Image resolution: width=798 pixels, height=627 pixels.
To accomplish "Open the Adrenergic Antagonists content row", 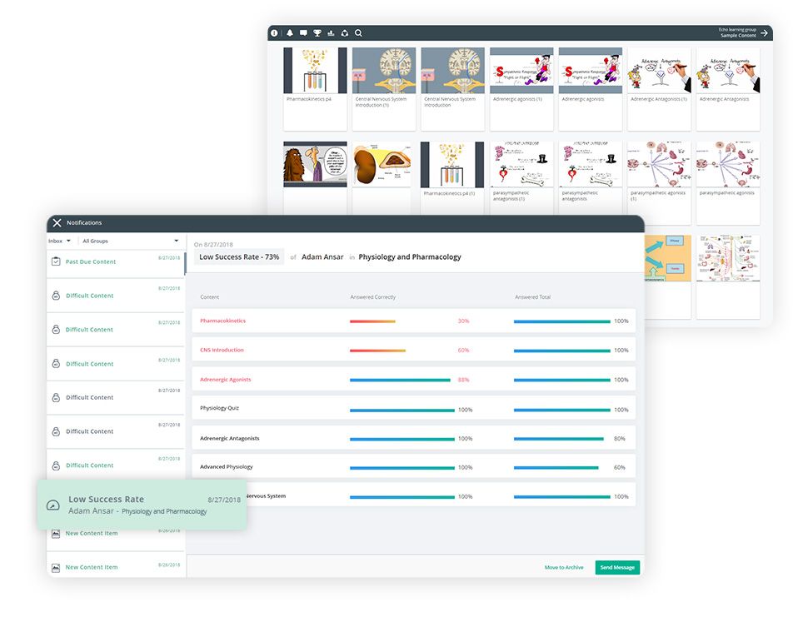I will 413,438.
